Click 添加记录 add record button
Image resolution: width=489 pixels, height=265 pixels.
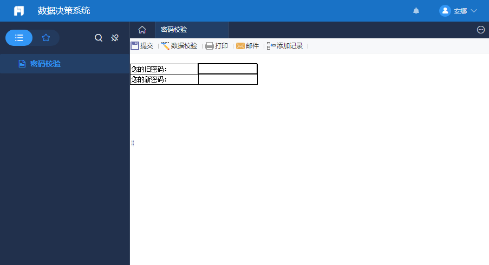(x=285, y=46)
